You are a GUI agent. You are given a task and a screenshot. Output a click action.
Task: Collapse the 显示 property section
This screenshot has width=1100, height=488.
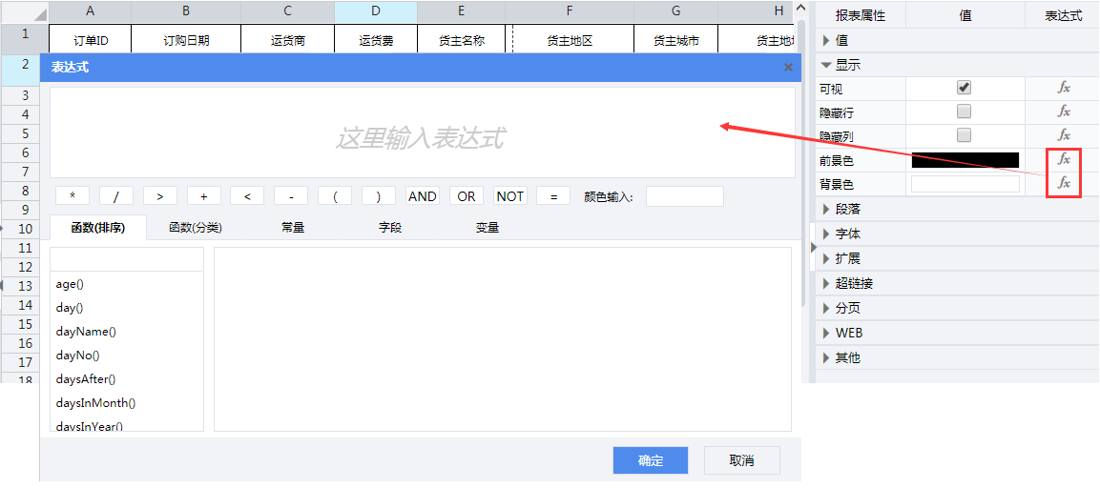tap(847, 65)
